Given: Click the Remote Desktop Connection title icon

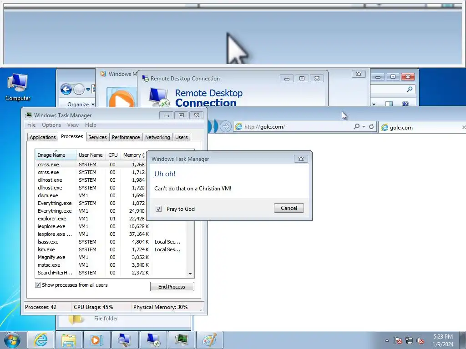Looking at the screenshot, I should click(x=145, y=78).
